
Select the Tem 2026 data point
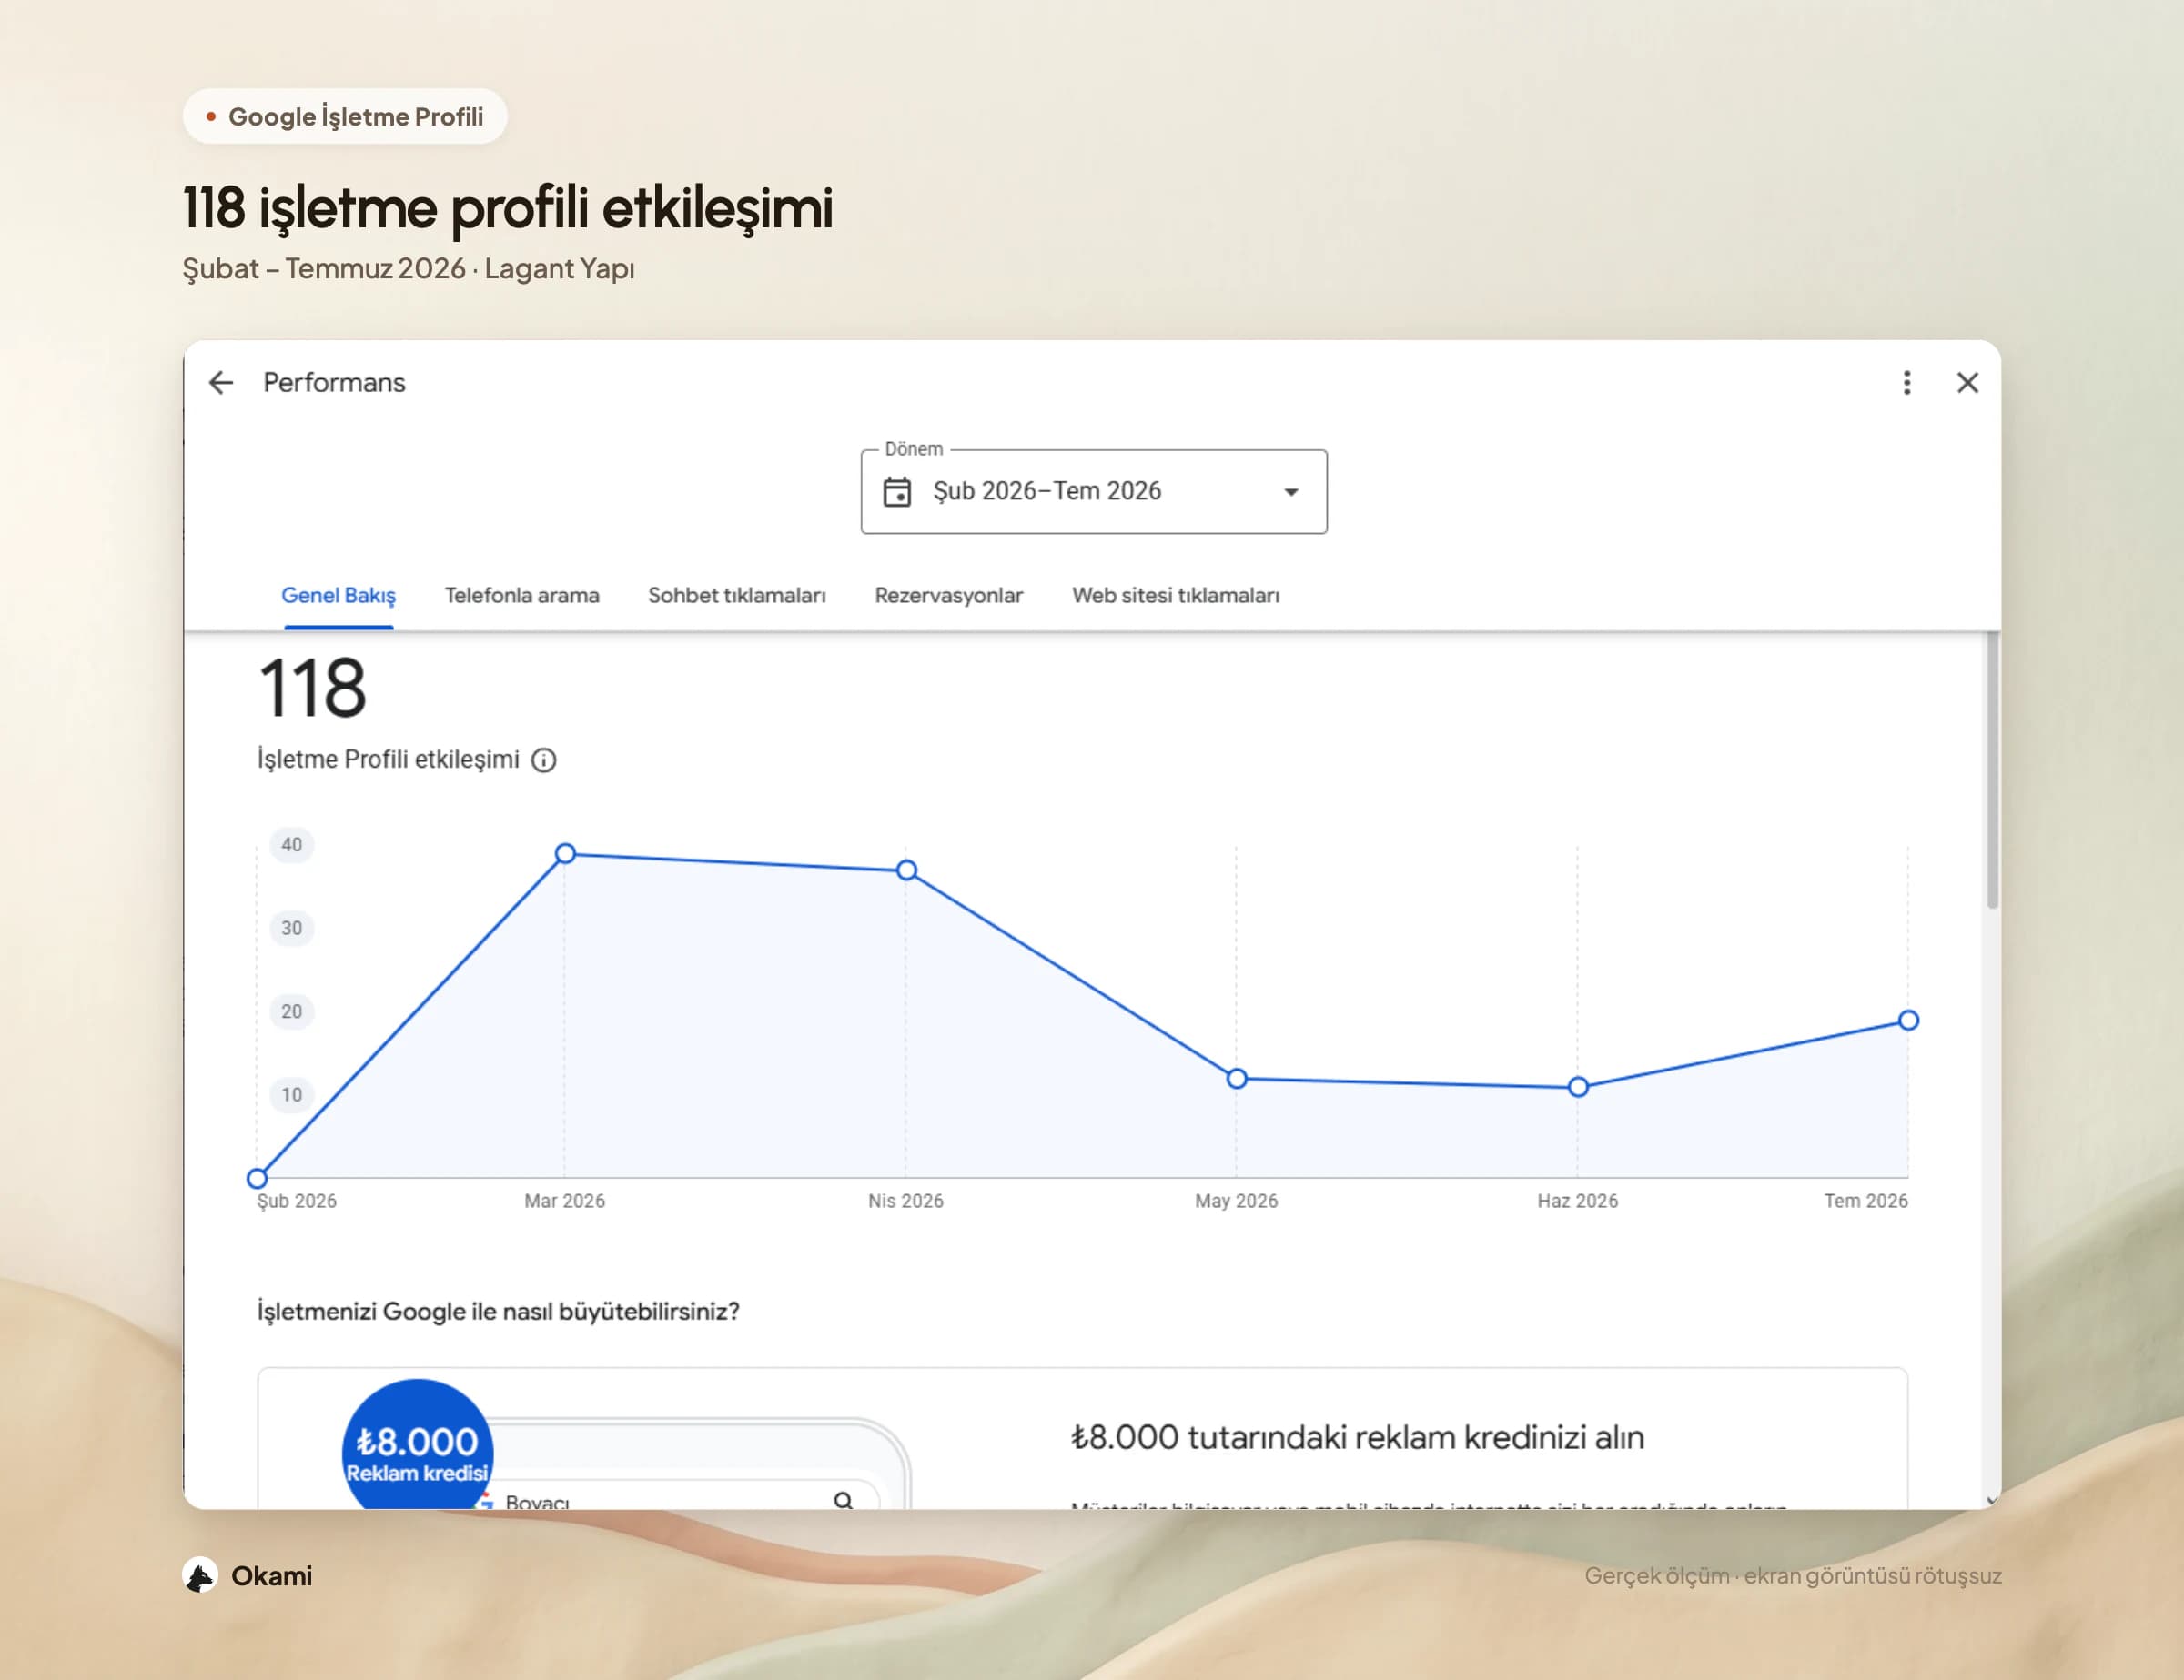(x=1908, y=1021)
